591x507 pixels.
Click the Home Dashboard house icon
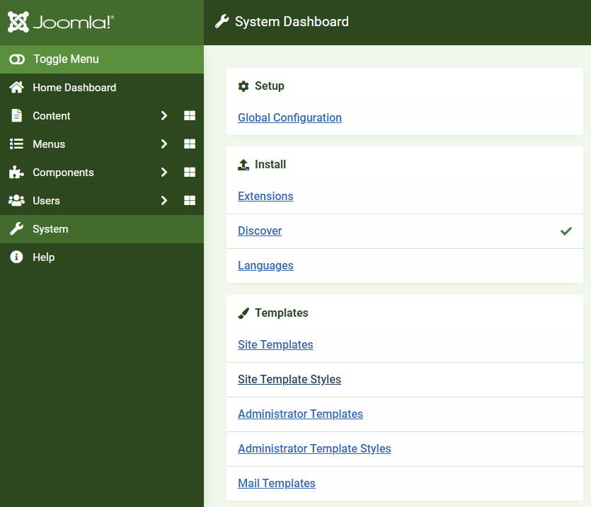(16, 88)
